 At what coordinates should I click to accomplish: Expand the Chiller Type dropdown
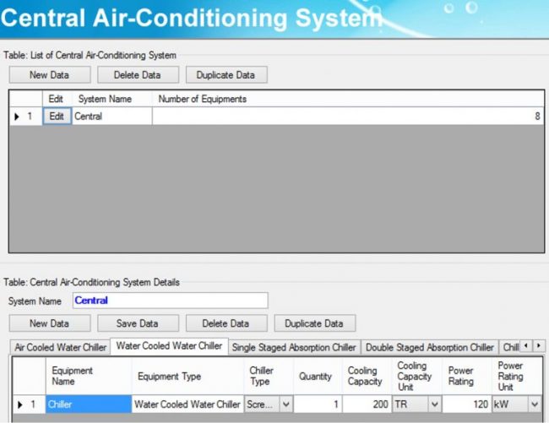pos(285,404)
